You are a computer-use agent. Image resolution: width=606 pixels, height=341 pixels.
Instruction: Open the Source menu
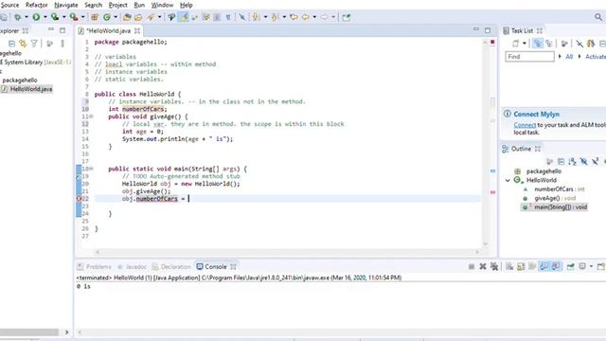tap(9, 5)
